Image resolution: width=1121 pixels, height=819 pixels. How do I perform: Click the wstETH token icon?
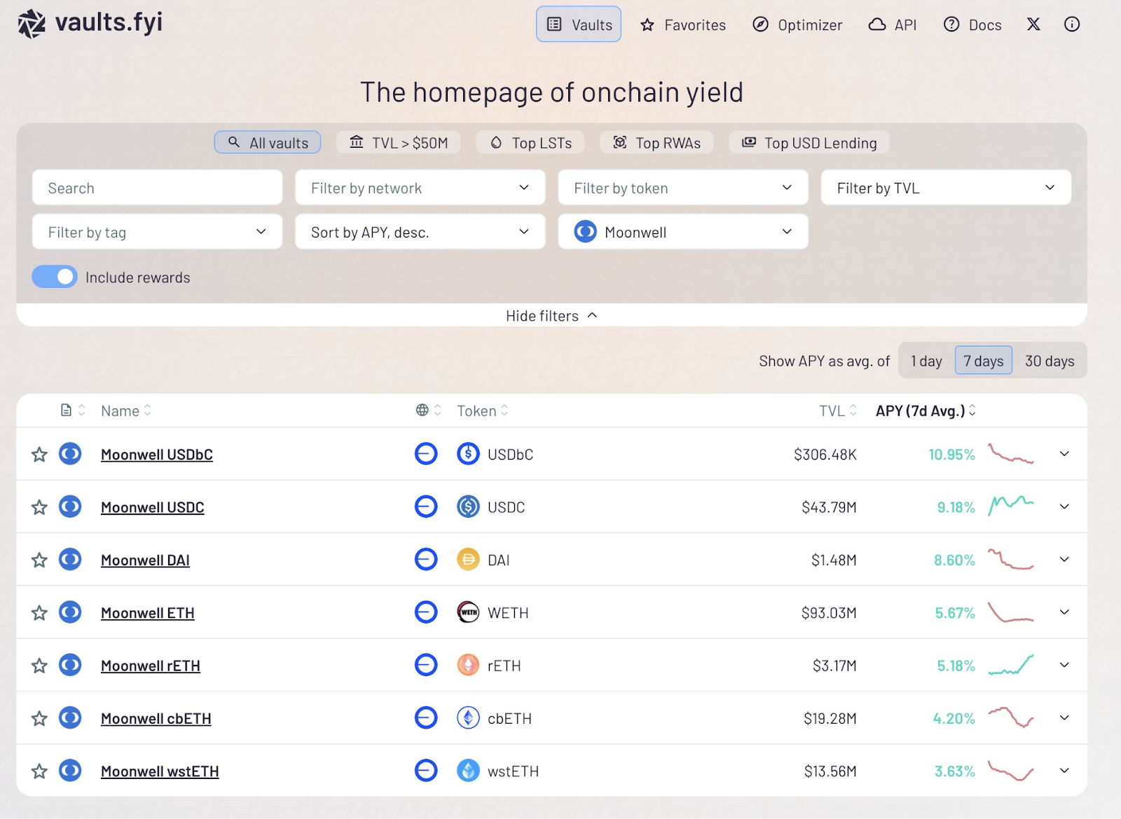468,771
